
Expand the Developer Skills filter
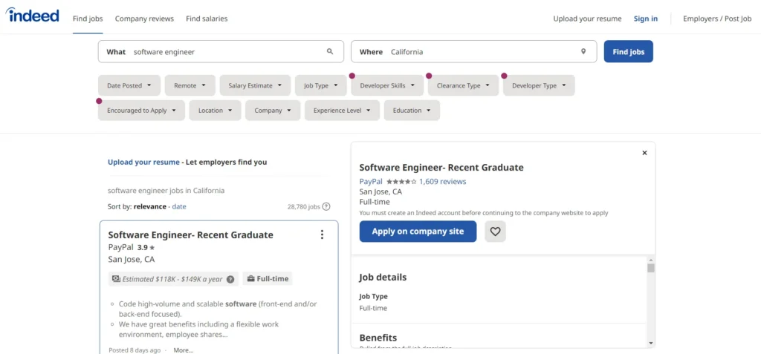pyautogui.click(x=387, y=85)
